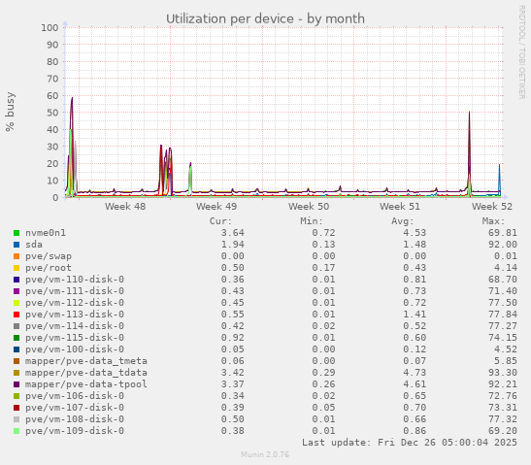Click the Min: column header
This screenshot has width=531, height=465.
click(x=312, y=221)
